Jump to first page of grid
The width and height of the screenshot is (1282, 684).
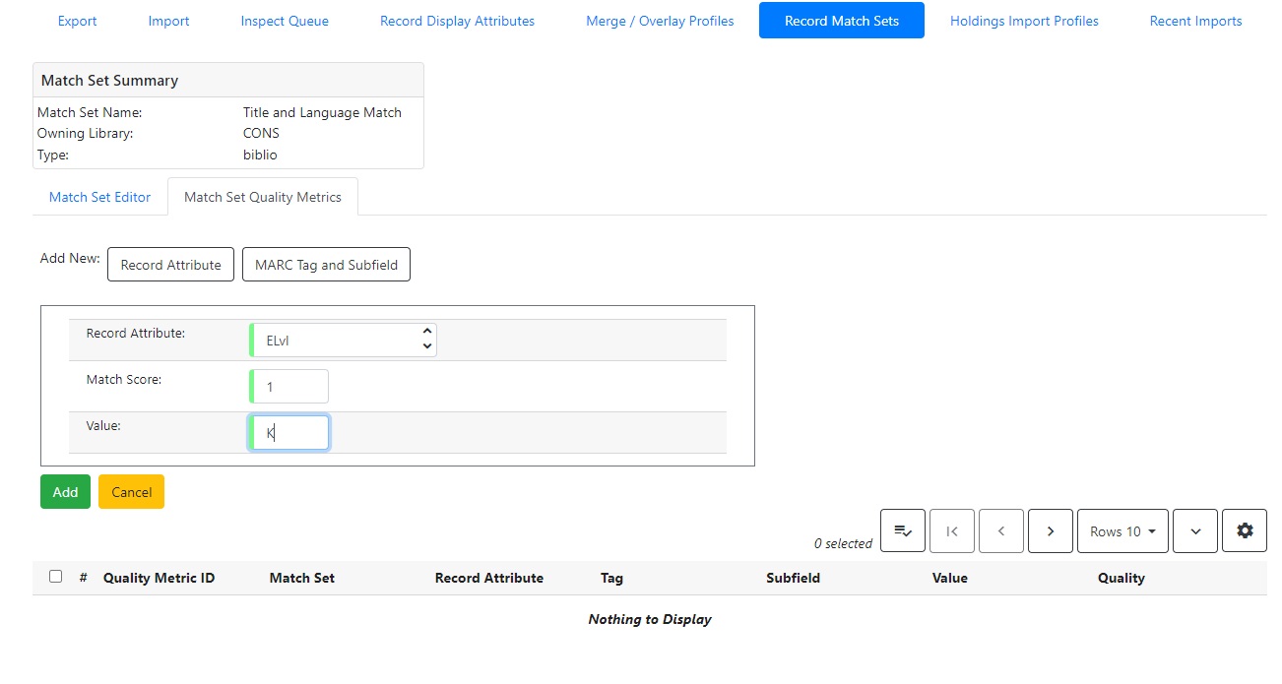tap(951, 530)
